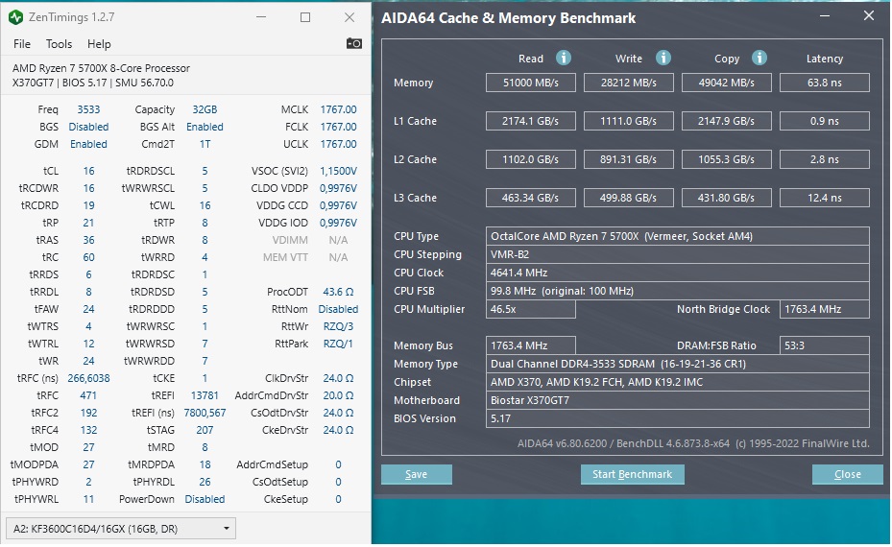Click CPU FSB value 99.8 MHz

(x=678, y=291)
